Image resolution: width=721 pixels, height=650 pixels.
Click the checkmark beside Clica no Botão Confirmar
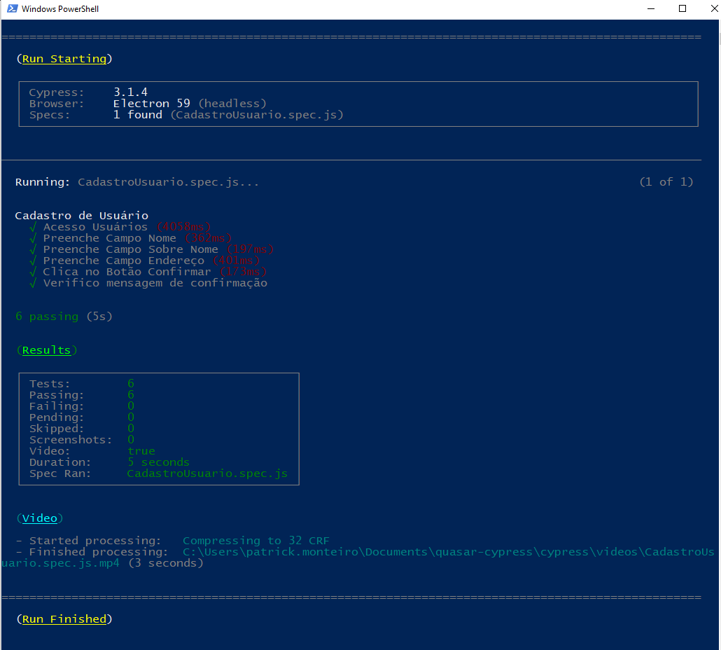(33, 272)
